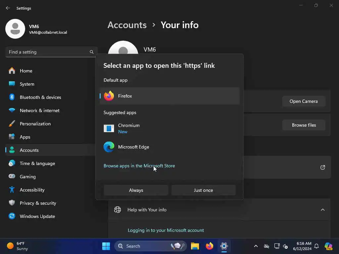Click the Time & language clock icon

12,163
